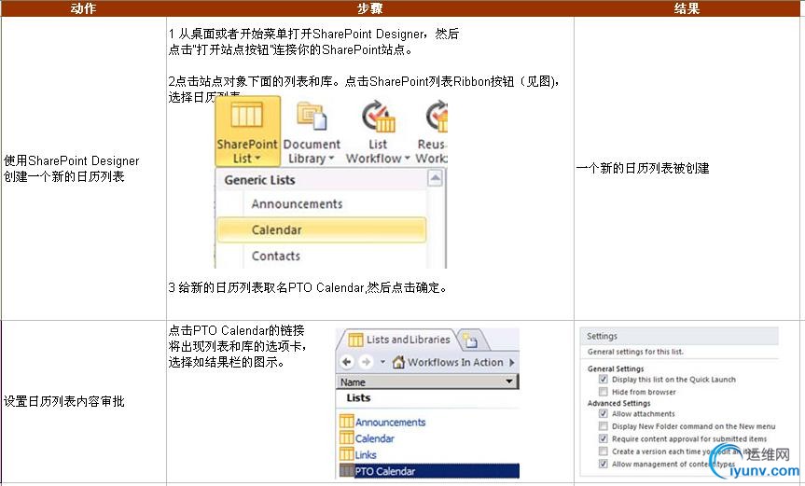Click the Workflows In Action breadcrumb
This screenshot has width=805, height=486.
[x=455, y=362]
